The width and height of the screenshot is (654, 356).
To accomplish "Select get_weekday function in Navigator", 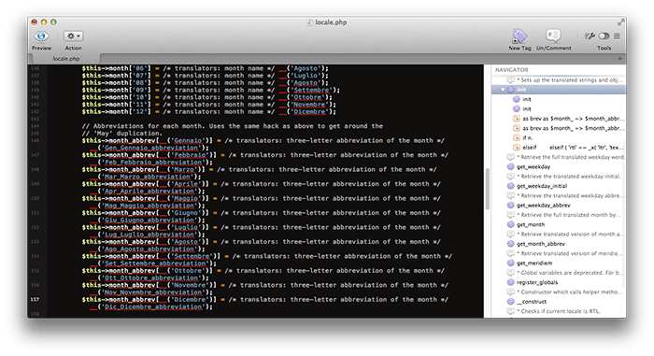I will 533,167.
